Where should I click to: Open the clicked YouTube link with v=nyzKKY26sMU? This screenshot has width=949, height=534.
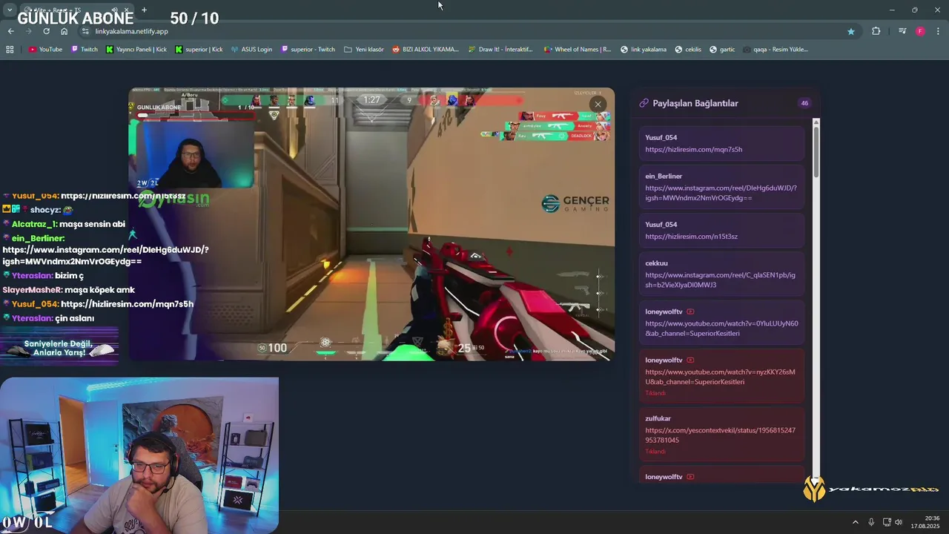720,377
